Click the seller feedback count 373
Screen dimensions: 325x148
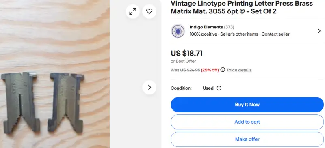point(229,27)
